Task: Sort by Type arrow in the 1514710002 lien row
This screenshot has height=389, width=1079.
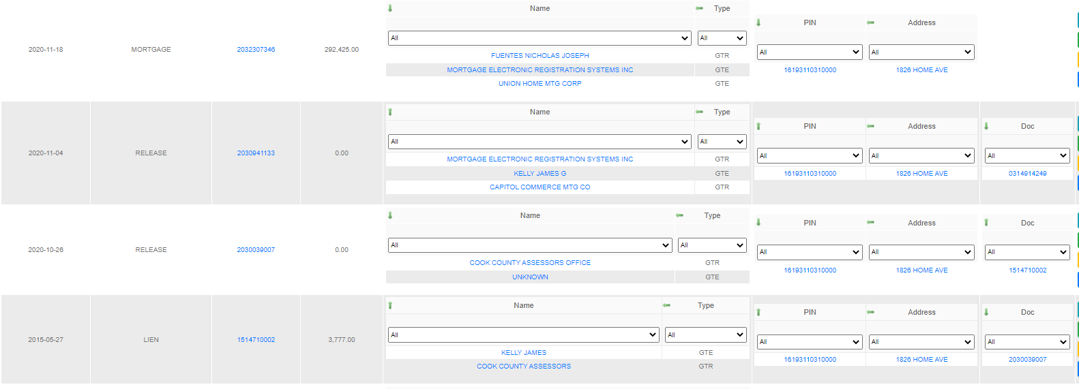Action: [x=666, y=306]
